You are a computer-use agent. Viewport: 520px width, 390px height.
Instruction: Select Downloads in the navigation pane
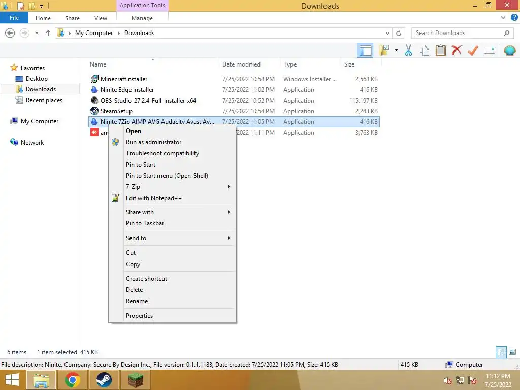[41, 89]
